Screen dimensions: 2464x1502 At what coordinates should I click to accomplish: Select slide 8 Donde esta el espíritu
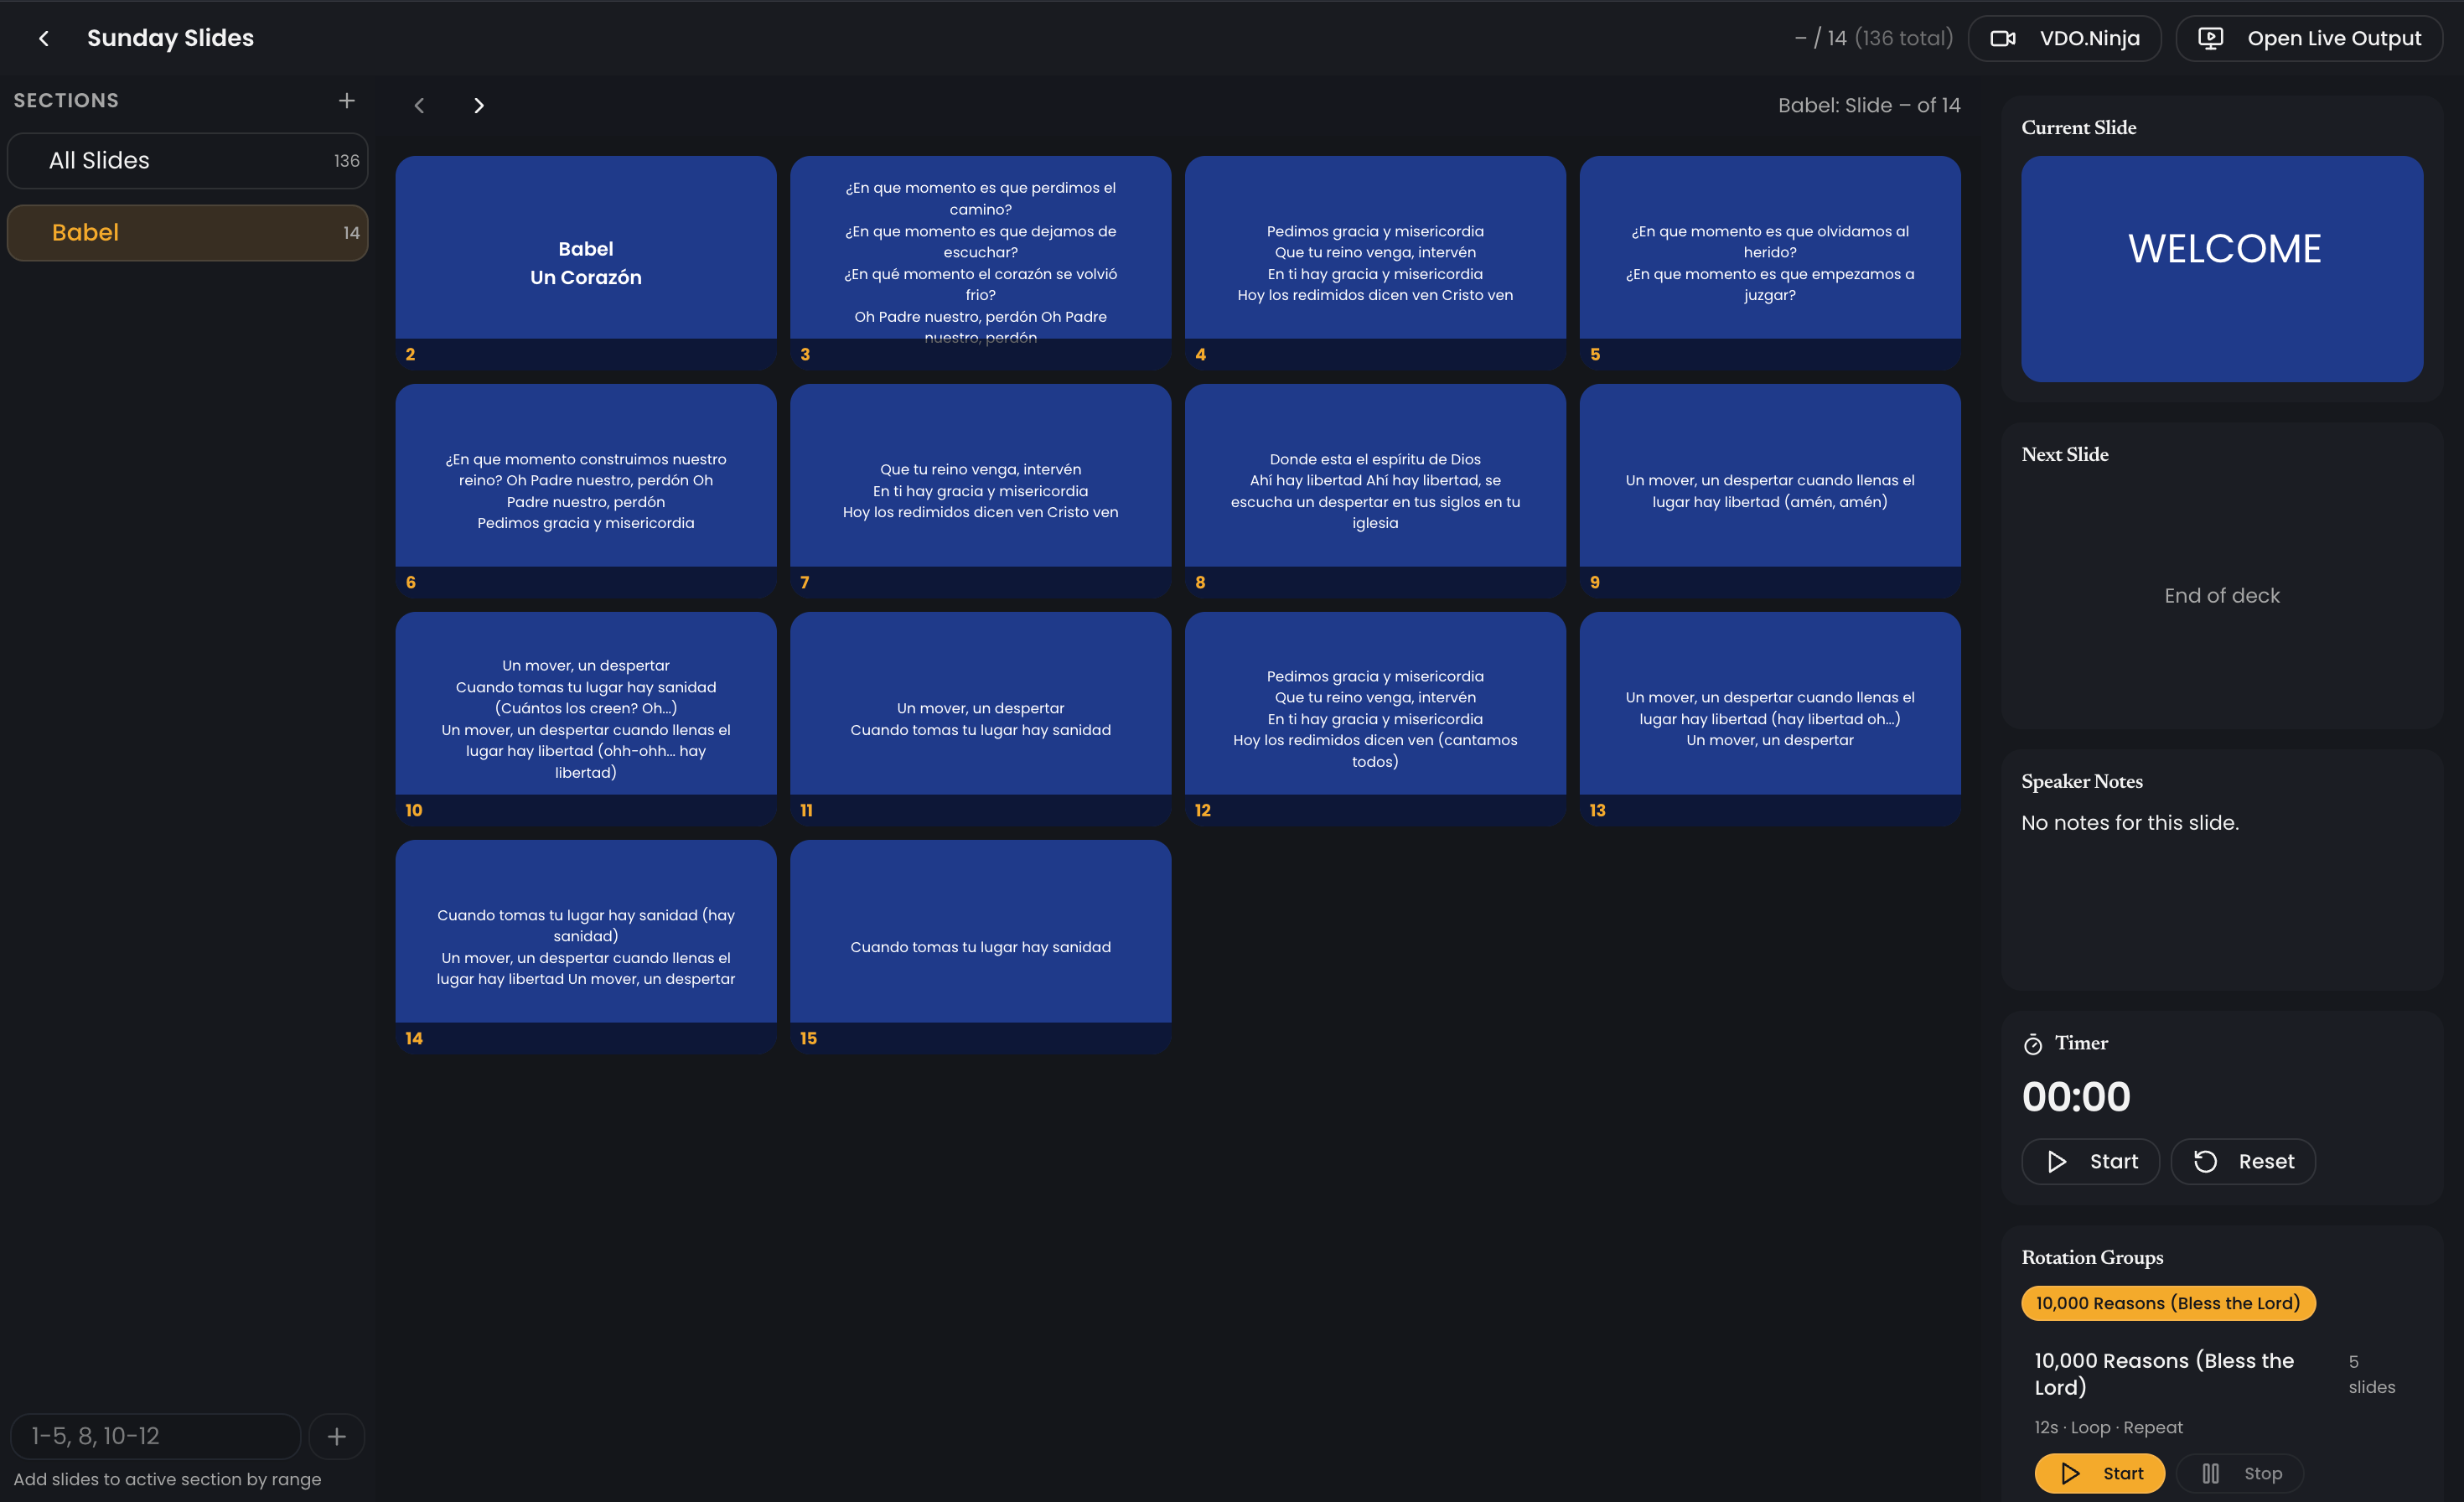tap(1375, 490)
